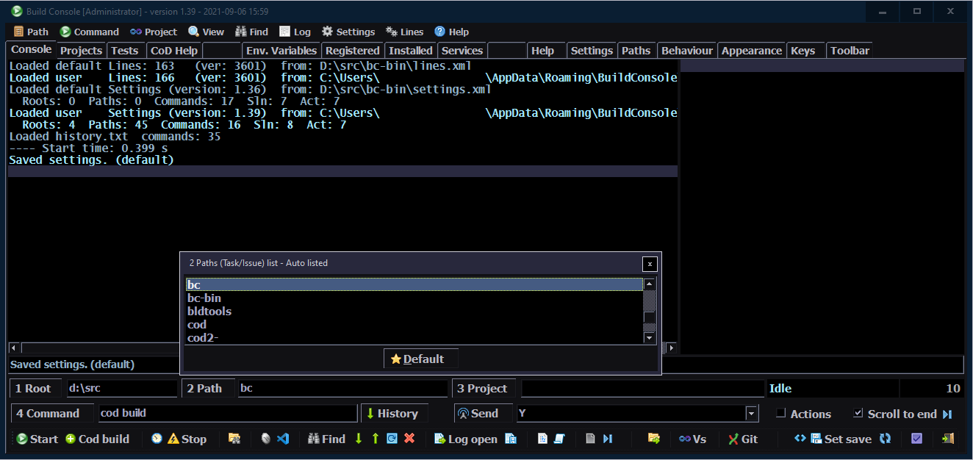Click the Start toolbar button
The height and width of the screenshot is (460, 973).
[x=37, y=439]
